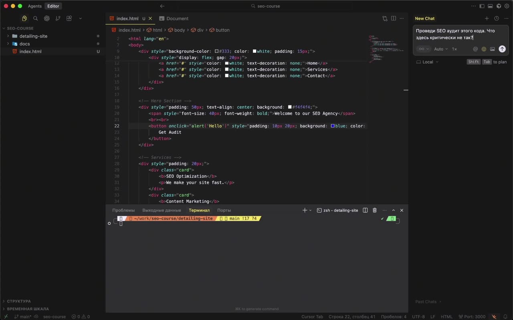This screenshot has width=513, height=320.
Task: Toggle the agent layout cube icon in title bar
Action: click(x=499, y=6)
